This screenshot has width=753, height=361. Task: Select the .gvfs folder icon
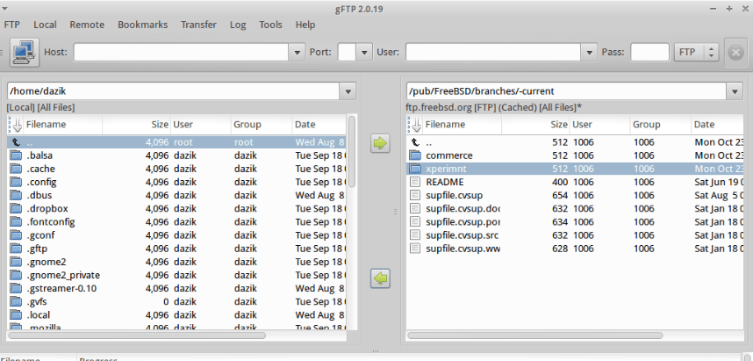click(17, 302)
